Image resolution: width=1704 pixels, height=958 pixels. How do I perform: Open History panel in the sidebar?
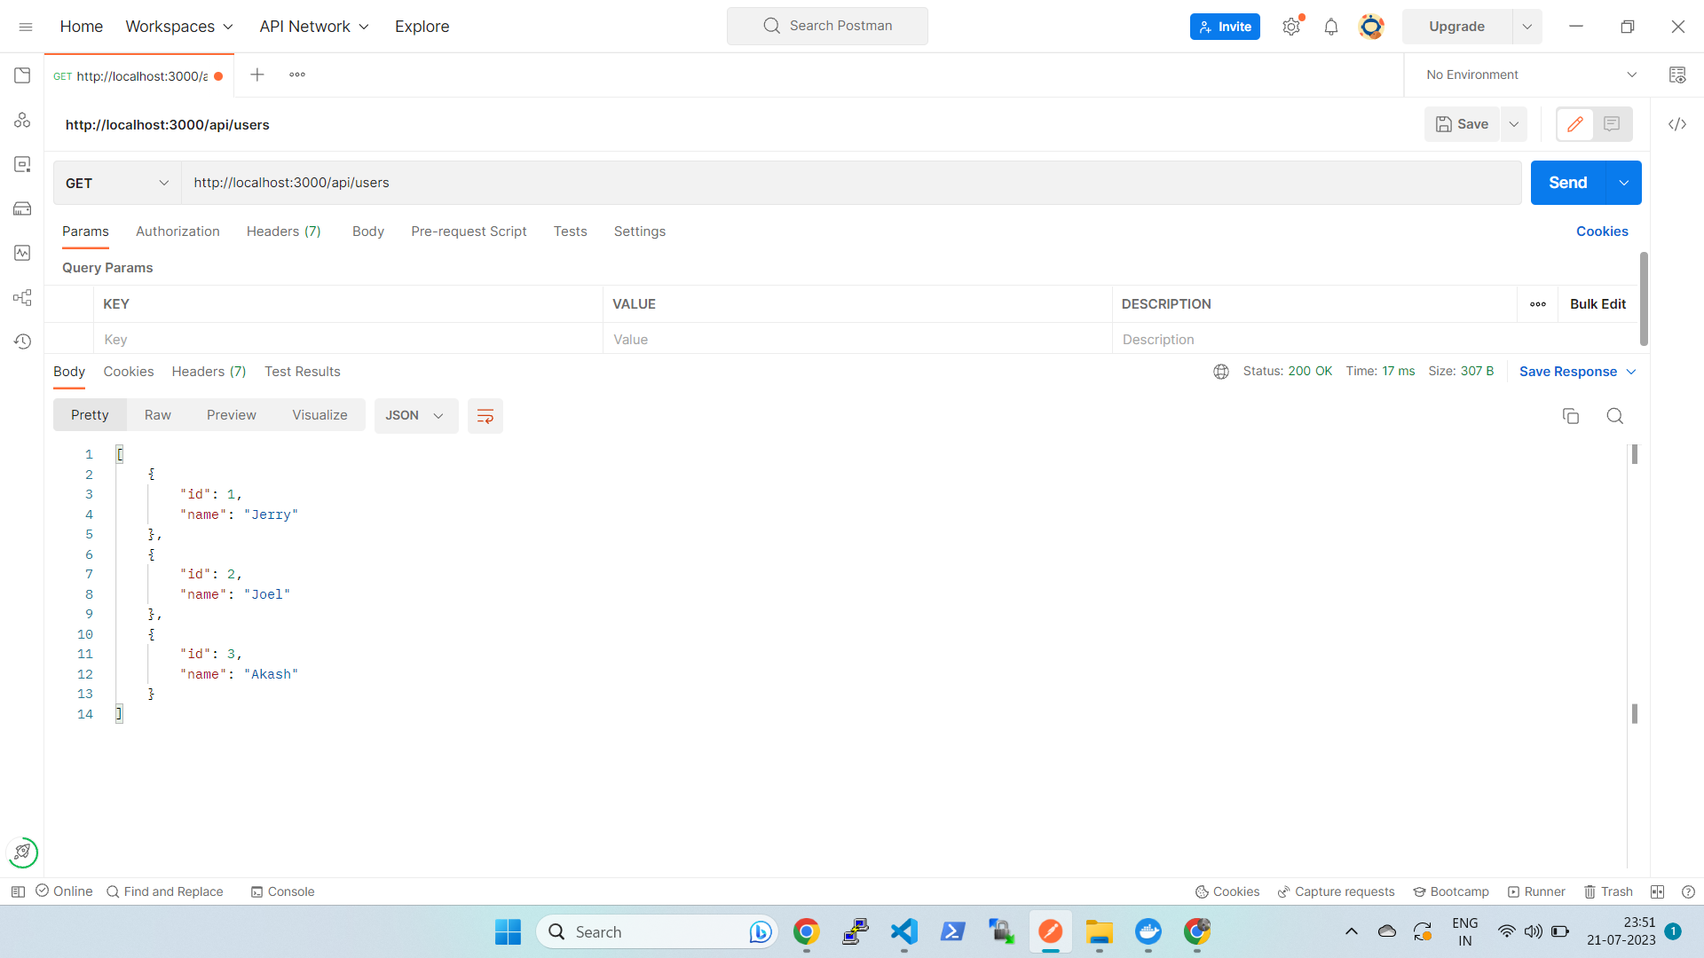point(22,342)
